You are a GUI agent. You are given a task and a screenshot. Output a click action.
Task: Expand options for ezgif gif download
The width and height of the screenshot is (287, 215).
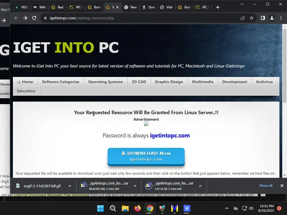tap(70, 186)
